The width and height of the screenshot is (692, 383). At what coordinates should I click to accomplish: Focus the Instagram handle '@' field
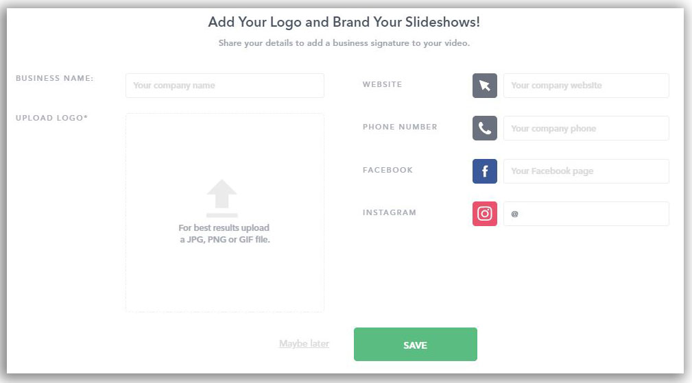coord(586,214)
